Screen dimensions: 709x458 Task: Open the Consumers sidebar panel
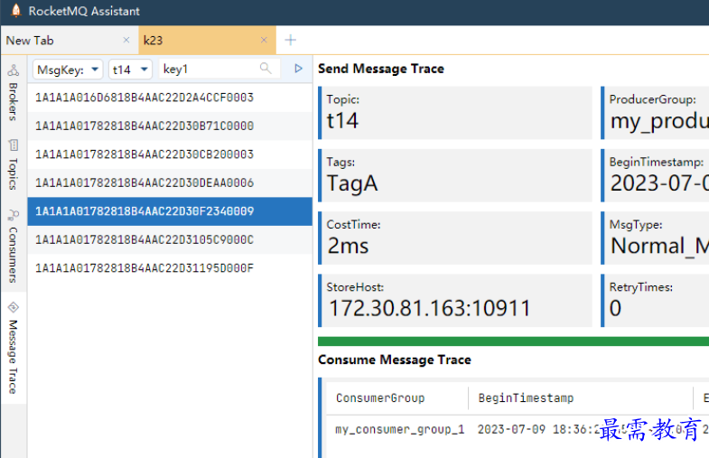click(x=14, y=247)
